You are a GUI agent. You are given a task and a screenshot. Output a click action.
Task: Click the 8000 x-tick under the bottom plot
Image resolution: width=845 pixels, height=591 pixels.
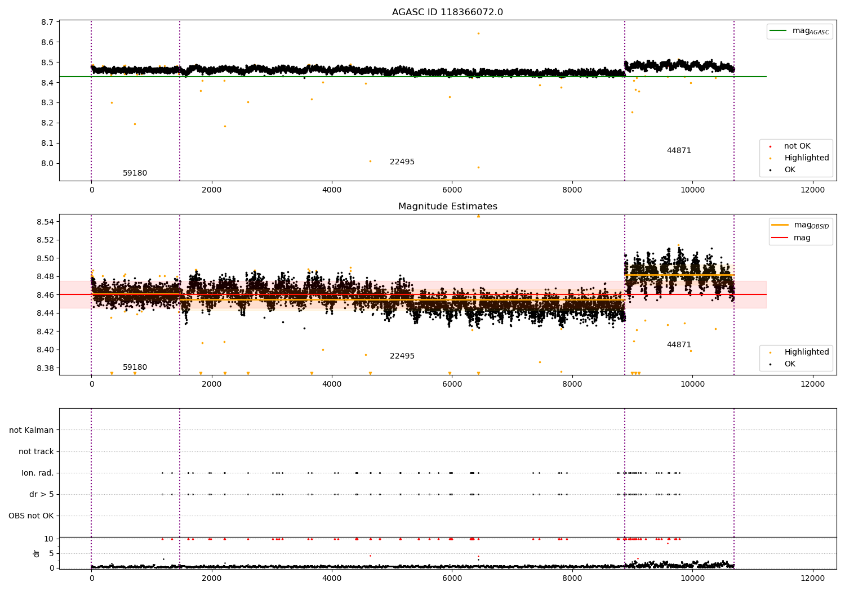572,578
